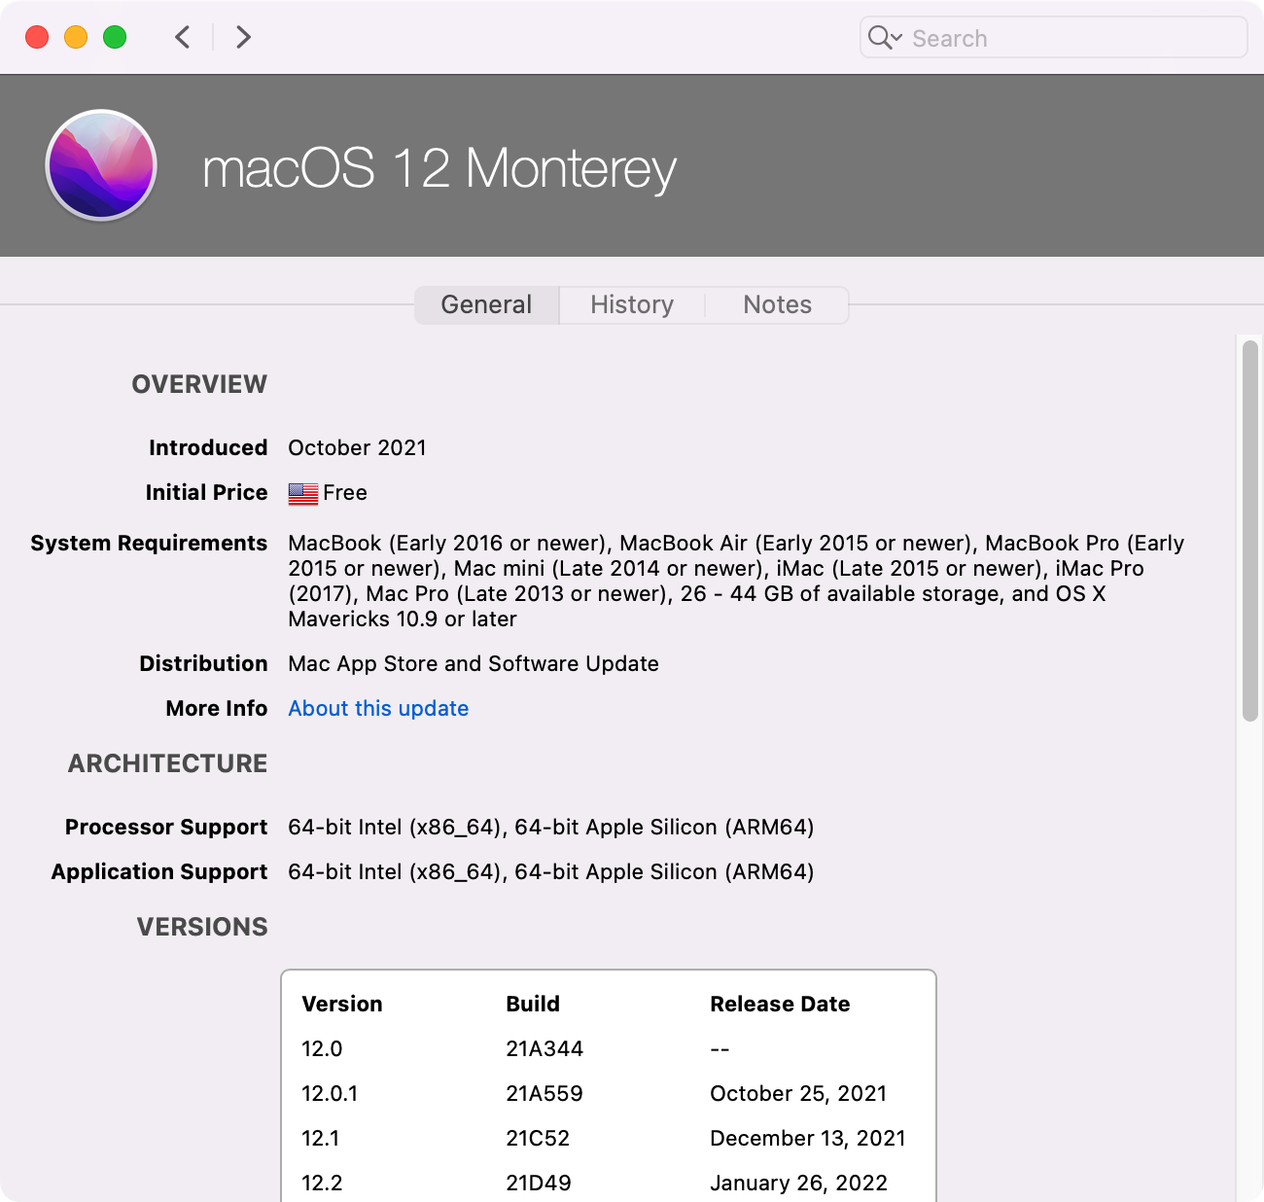Viewport: 1264px width, 1202px height.
Task: Sort by the Version column header
Action: [x=342, y=1004]
